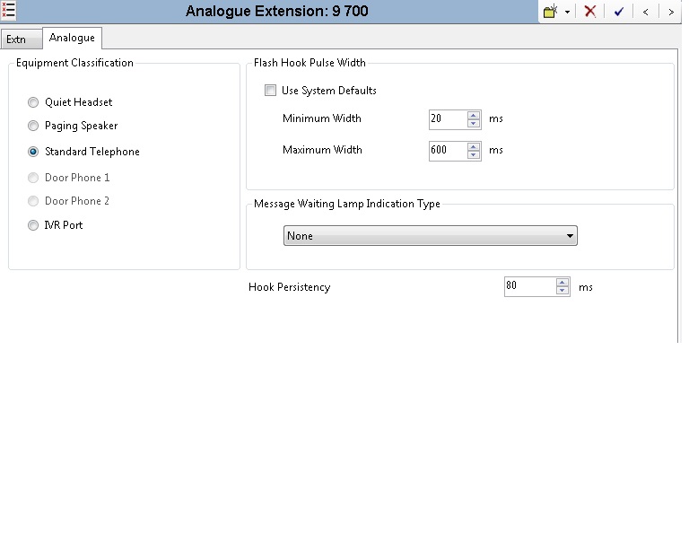This screenshot has width=689, height=551.
Task: Click the blue checkmark validate icon
Action: pos(619,12)
